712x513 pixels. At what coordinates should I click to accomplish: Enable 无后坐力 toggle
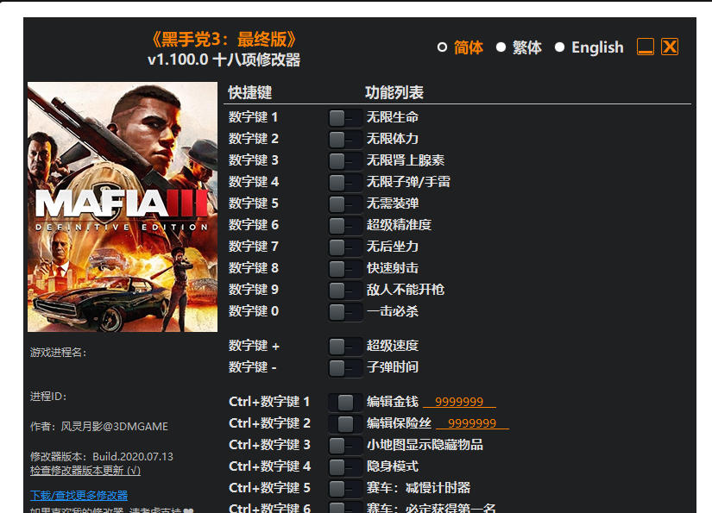pos(344,247)
